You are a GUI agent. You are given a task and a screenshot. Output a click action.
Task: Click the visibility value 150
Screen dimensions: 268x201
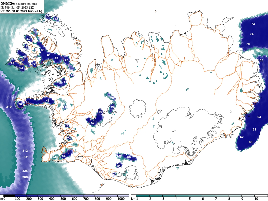coord(48,16)
